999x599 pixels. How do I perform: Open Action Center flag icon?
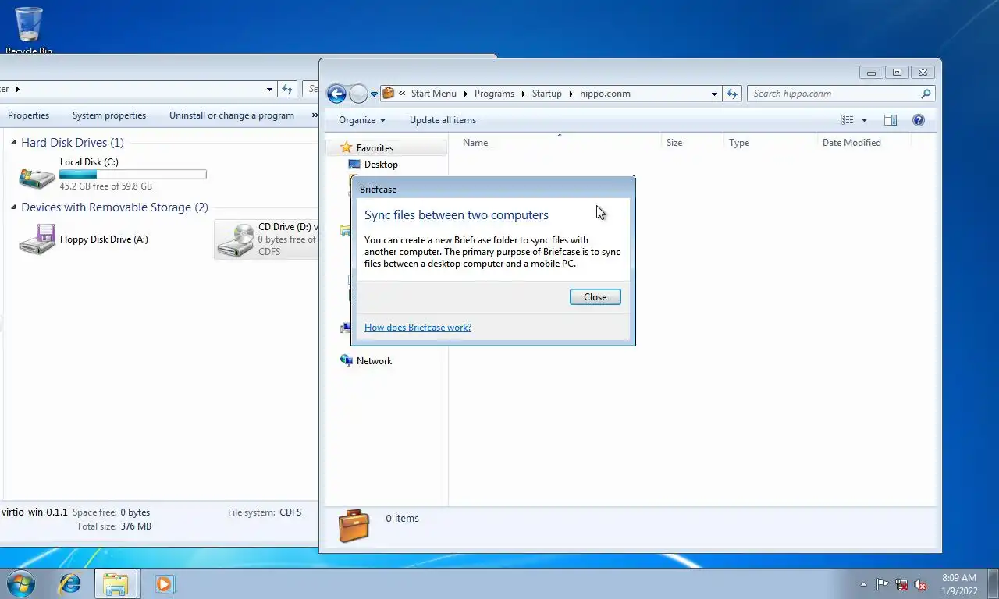coord(882,584)
